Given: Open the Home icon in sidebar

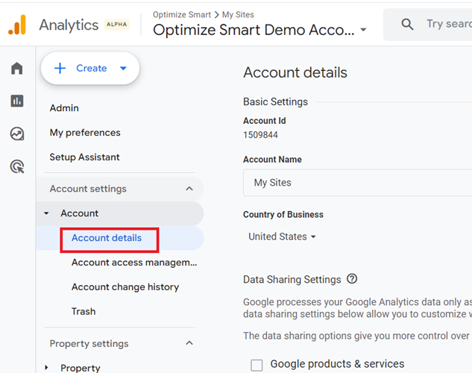Looking at the screenshot, I should 17,69.
